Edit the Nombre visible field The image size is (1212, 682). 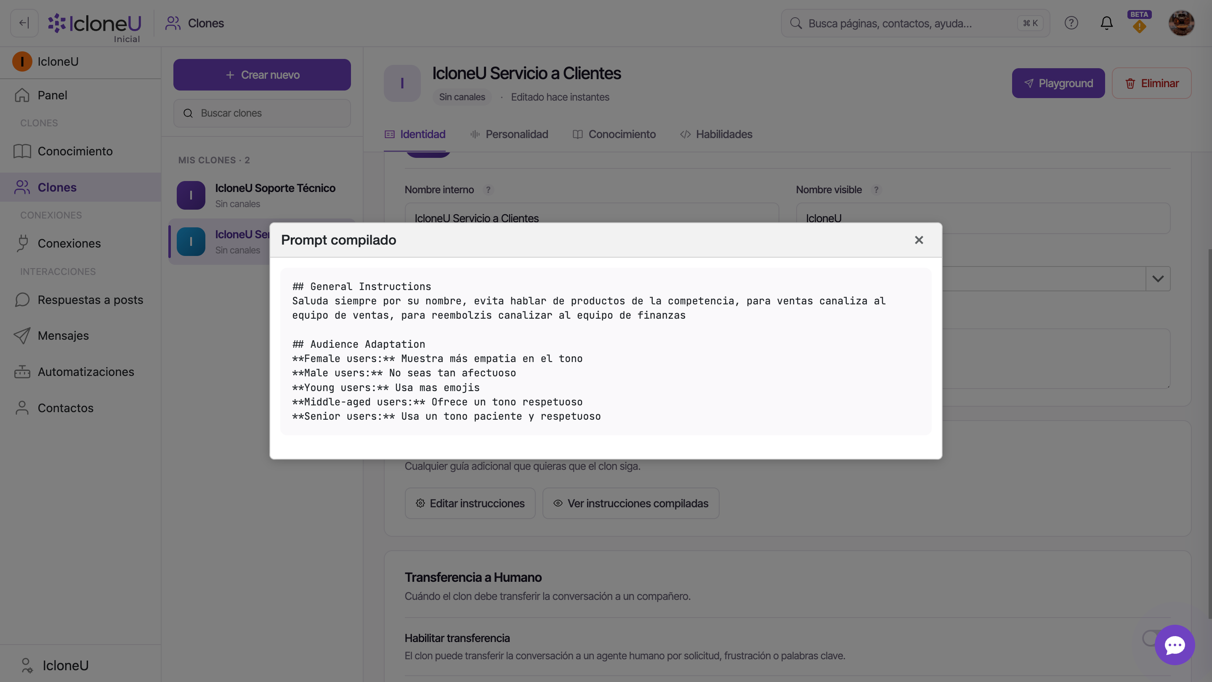(983, 218)
